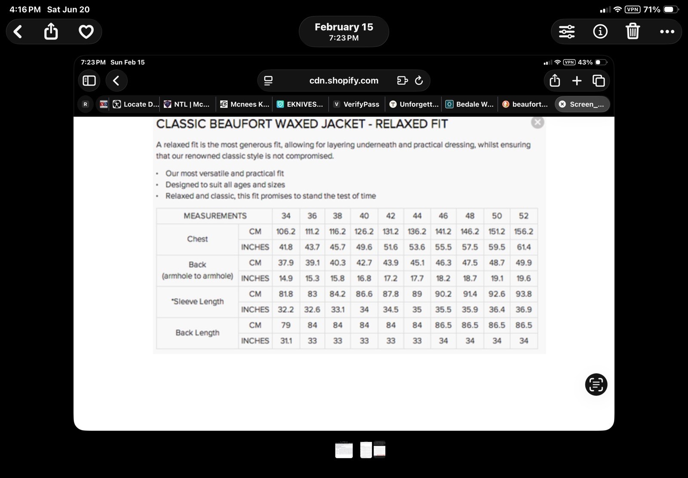Tap sleeve length value 81.8
Image resolution: width=688 pixels, height=478 pixels.
(286, 294)
